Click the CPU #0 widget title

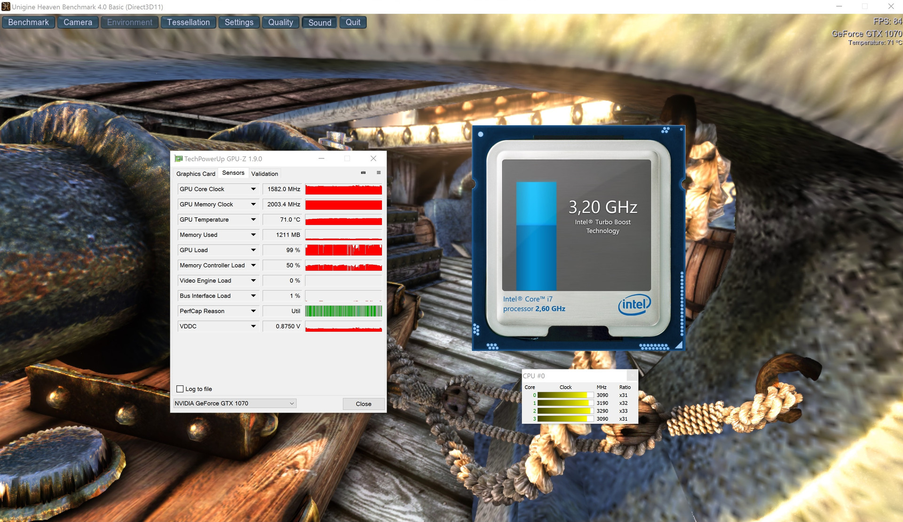[534, 376]
